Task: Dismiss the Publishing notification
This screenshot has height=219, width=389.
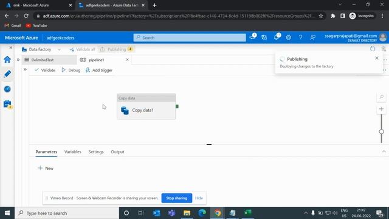Action: pos(377,58)
